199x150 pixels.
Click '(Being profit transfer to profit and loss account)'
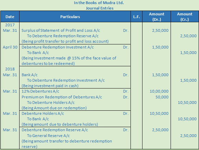coord(65,41)
